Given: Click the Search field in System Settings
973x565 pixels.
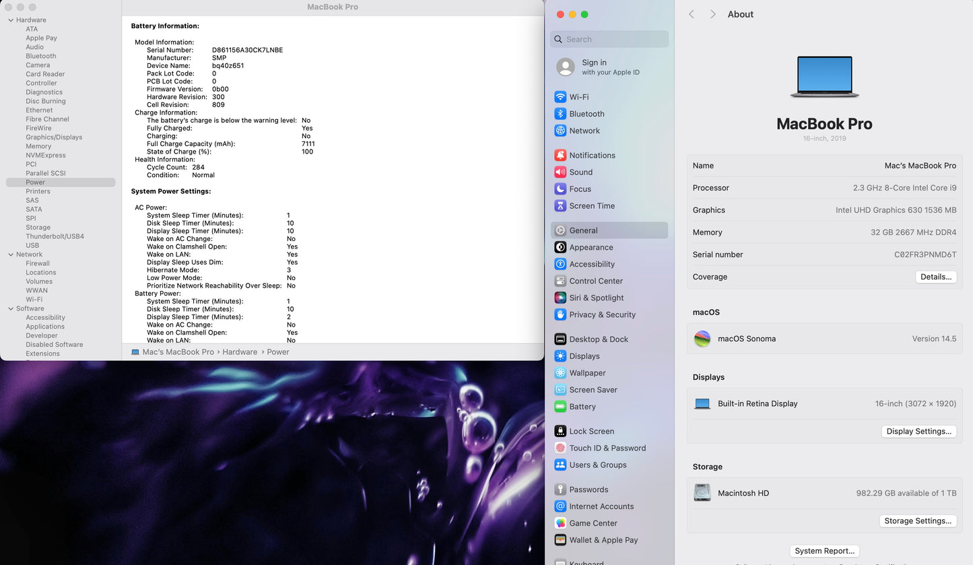Looking at the screenshot, I should [x=609, y=39].
